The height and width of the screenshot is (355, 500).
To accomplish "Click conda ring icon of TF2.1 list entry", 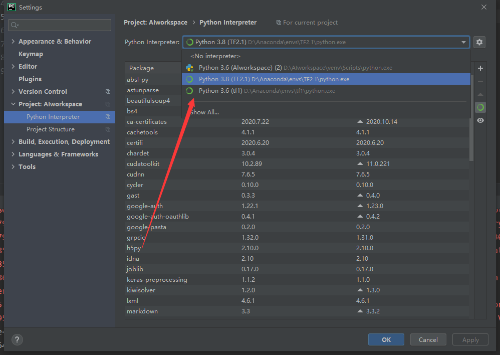I will (x=189, y=79).
